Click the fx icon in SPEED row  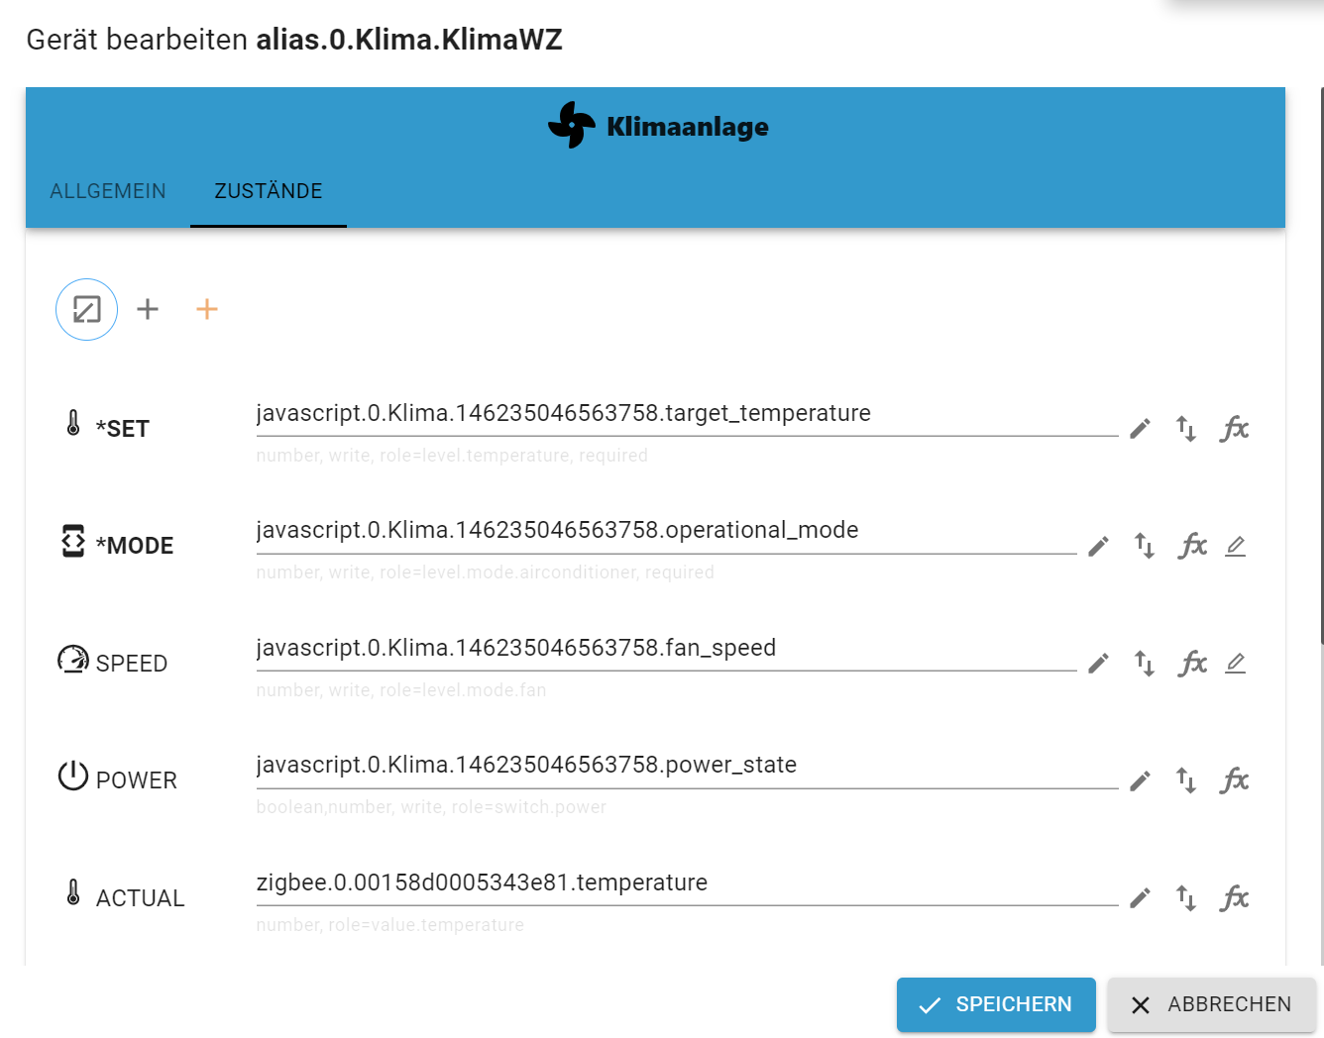pyautogui.click(x=1192, y=664)
